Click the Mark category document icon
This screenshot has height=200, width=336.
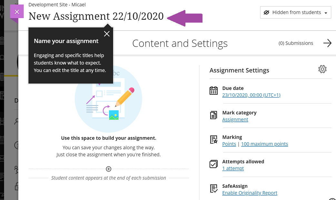213,115
